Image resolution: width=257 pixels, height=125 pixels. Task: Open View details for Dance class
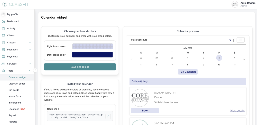(x=237, y=111)
